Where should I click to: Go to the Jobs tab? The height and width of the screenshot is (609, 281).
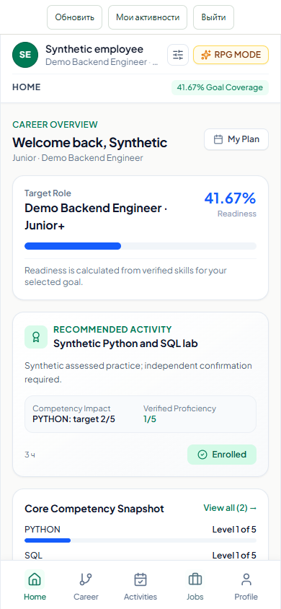click(x=195, y=585)
